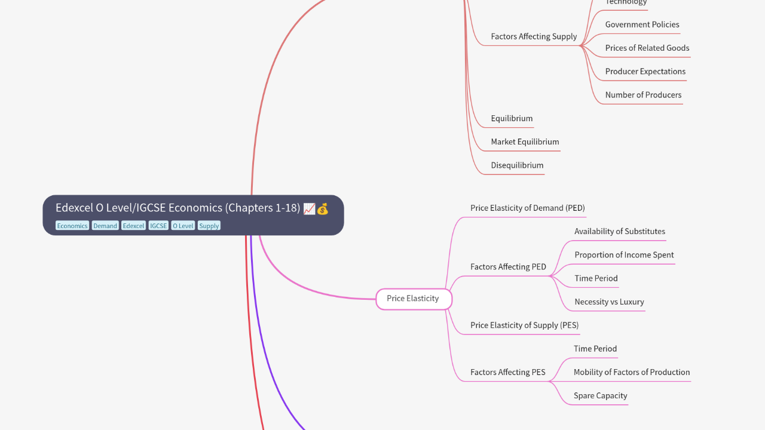Image resolution: width=765 pixels, height=430 pixels.
Task: Select Price Elasticity of Demand (PED) node
Action: click(x=527, y=208)
